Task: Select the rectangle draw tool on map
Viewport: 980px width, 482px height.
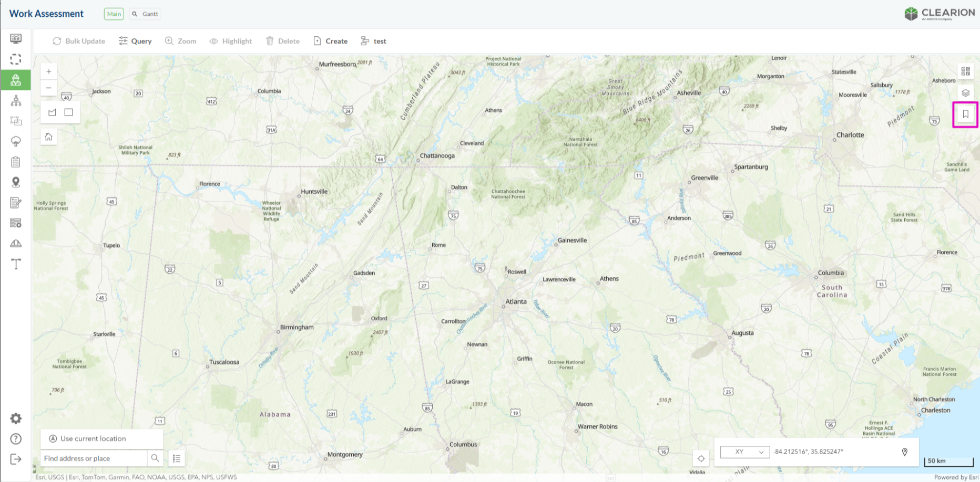Action: coord(68,112)
